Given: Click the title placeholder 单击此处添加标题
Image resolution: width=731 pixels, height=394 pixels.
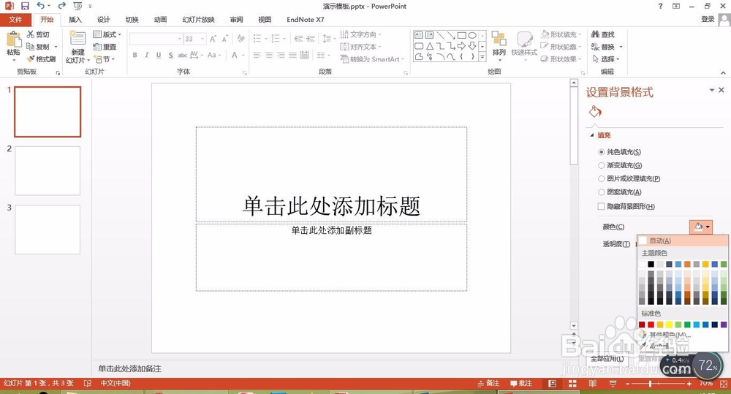Looking at the screenshot, I should click(331, 205).
